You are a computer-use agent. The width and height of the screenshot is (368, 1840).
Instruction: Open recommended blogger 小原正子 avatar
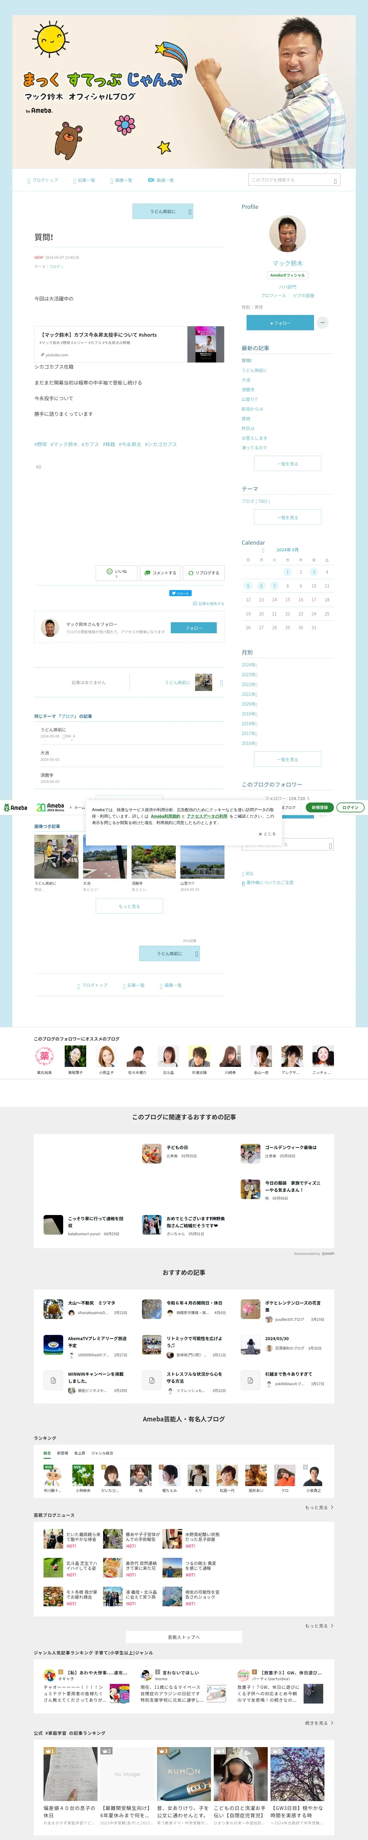pyautogui.click(x=106, y=1056)
